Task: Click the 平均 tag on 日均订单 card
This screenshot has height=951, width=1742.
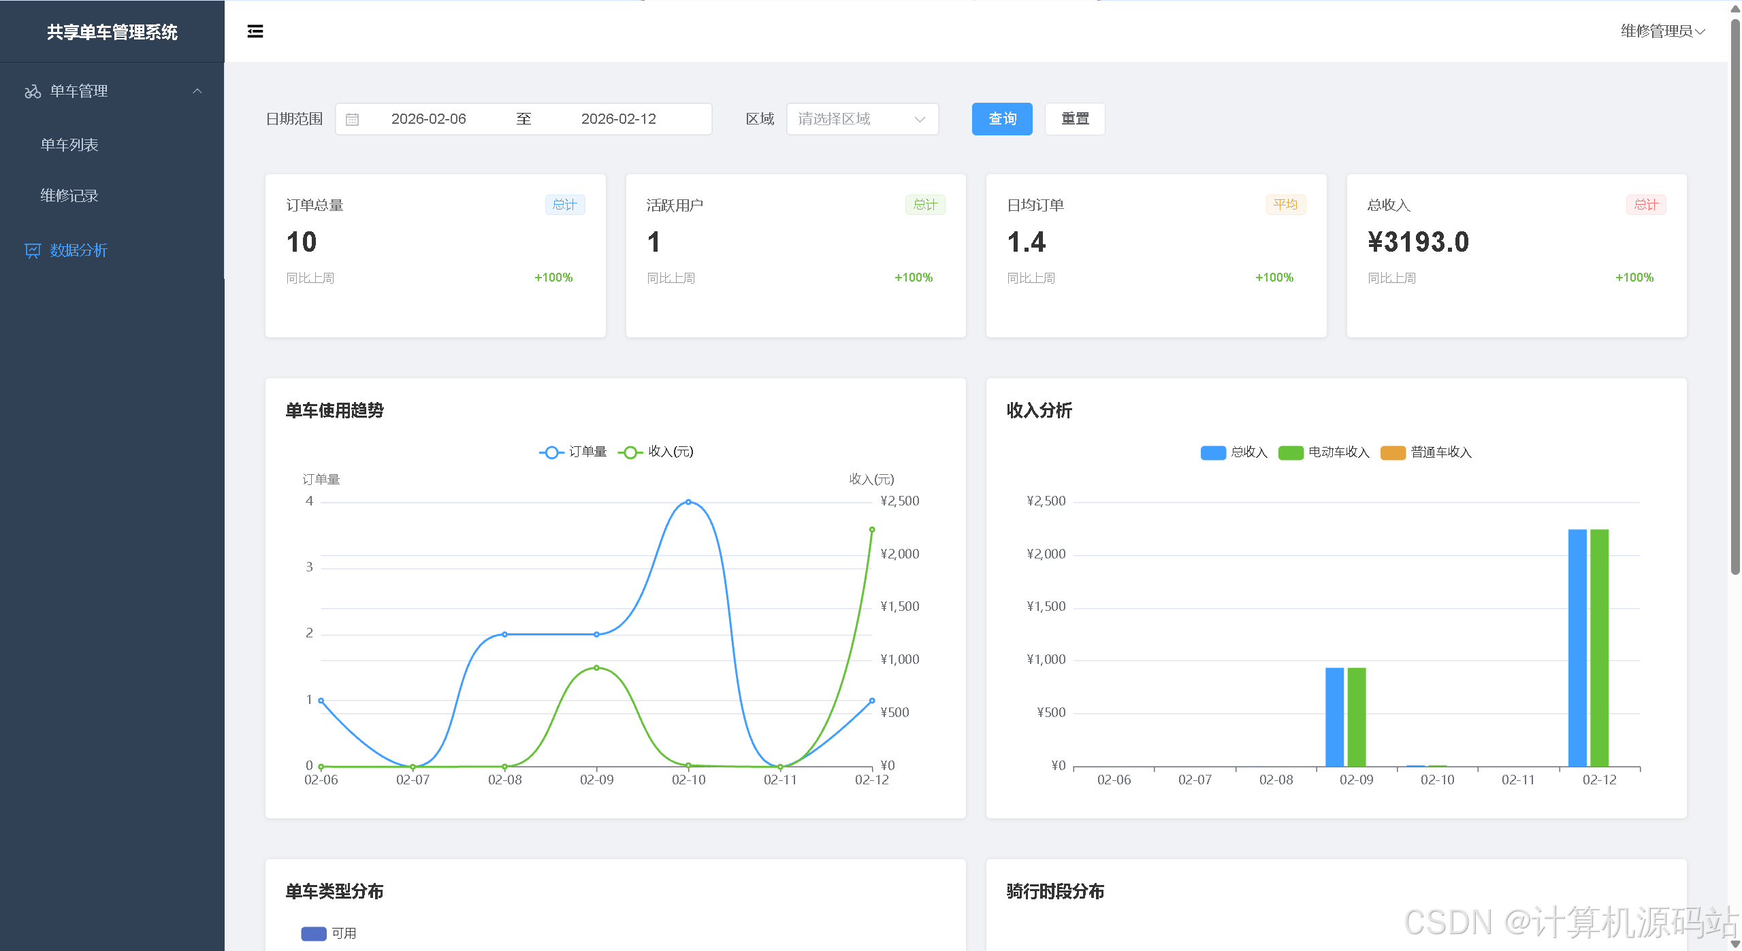Action: [1285, 205]
